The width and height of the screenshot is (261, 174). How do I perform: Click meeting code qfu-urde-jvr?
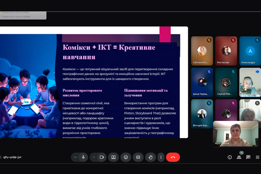click(x=12, y=157)
